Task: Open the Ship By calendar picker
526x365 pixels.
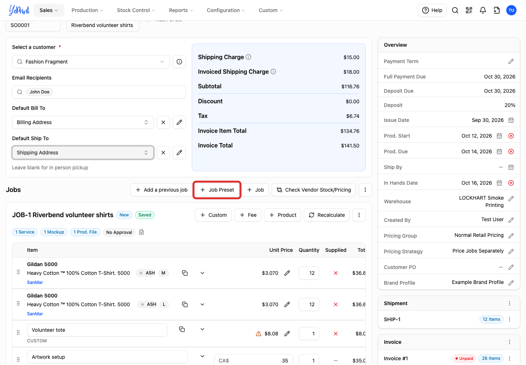Action: click(511, 167)
